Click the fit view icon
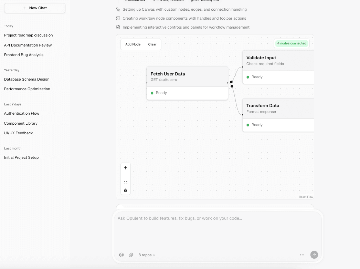Screen dimensions: 360x269 [x=126, y=183]
